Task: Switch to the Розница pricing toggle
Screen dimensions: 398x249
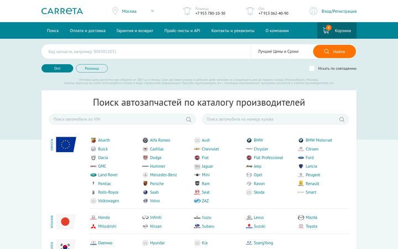Action: 92,69
